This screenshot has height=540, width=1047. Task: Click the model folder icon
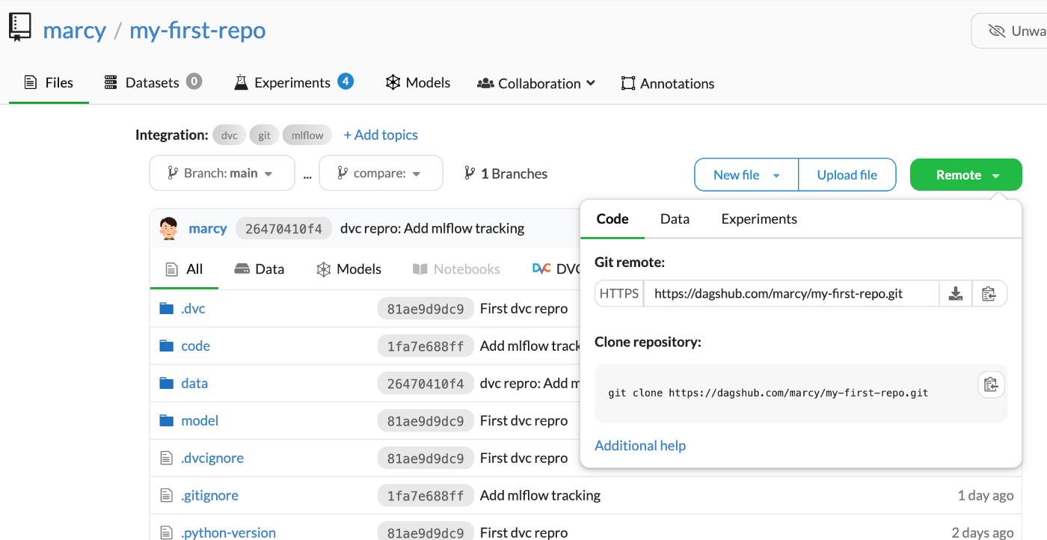pos(167,420)
